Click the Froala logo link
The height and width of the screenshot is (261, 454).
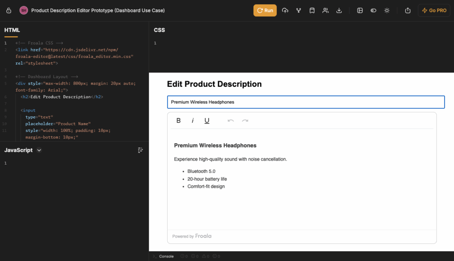pyautogui.click(x=203, y=236)
